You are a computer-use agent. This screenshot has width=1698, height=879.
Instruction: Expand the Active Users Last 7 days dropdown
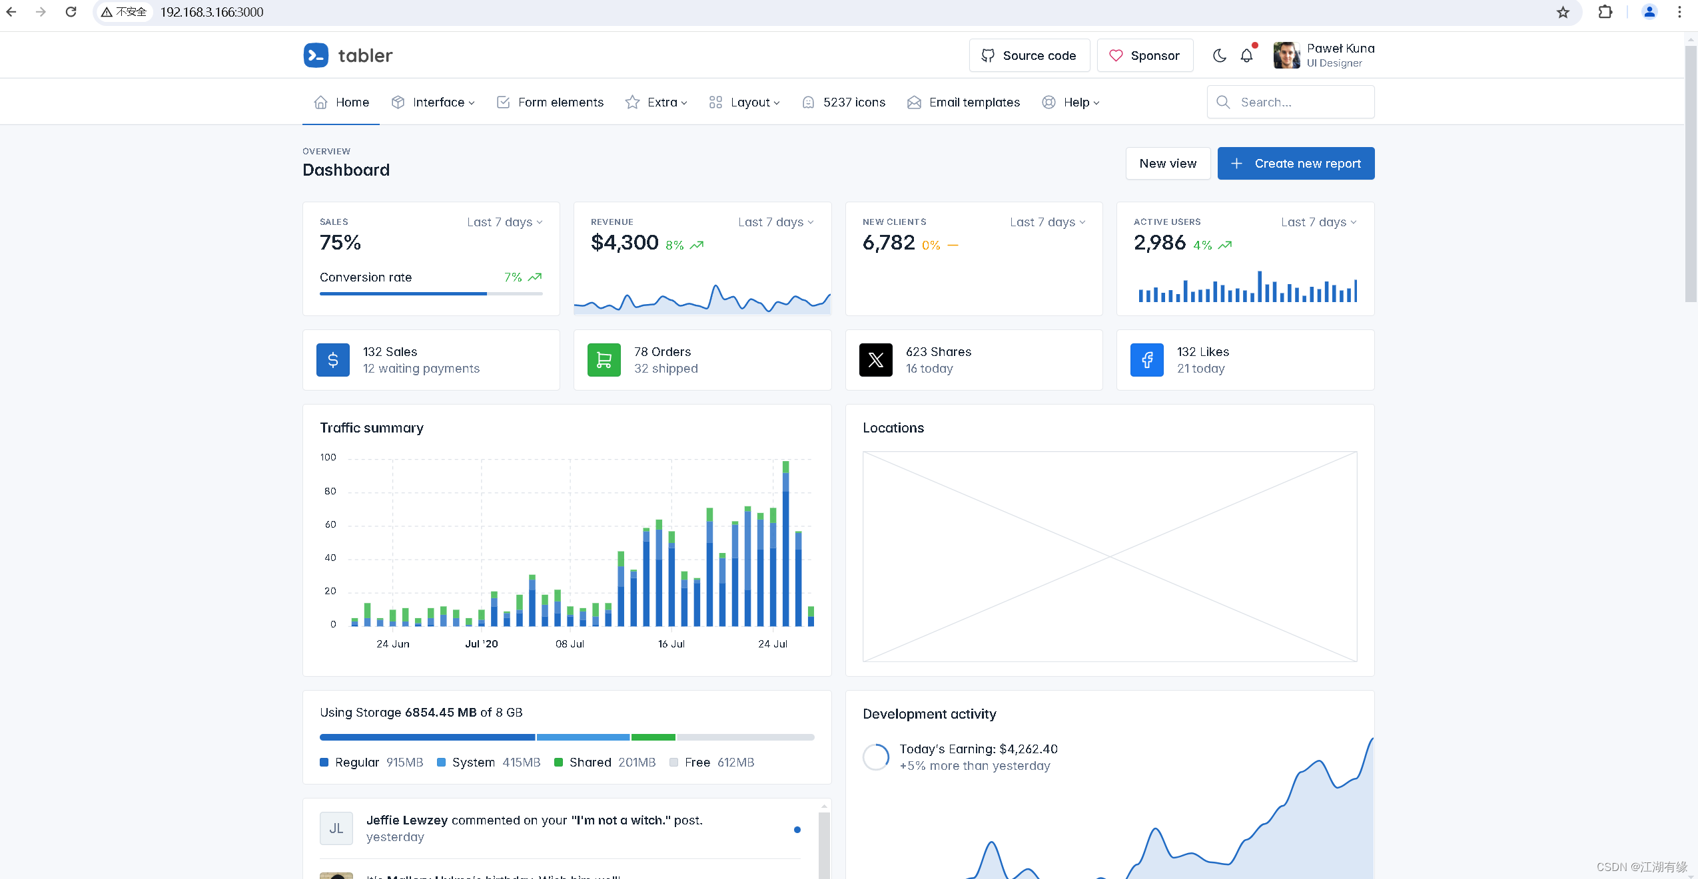click(x=1319, y=222)
